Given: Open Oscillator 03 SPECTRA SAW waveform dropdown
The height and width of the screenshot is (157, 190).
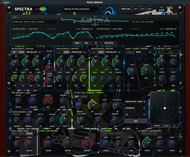Looking at the screenshot, I should click(113, 52).
